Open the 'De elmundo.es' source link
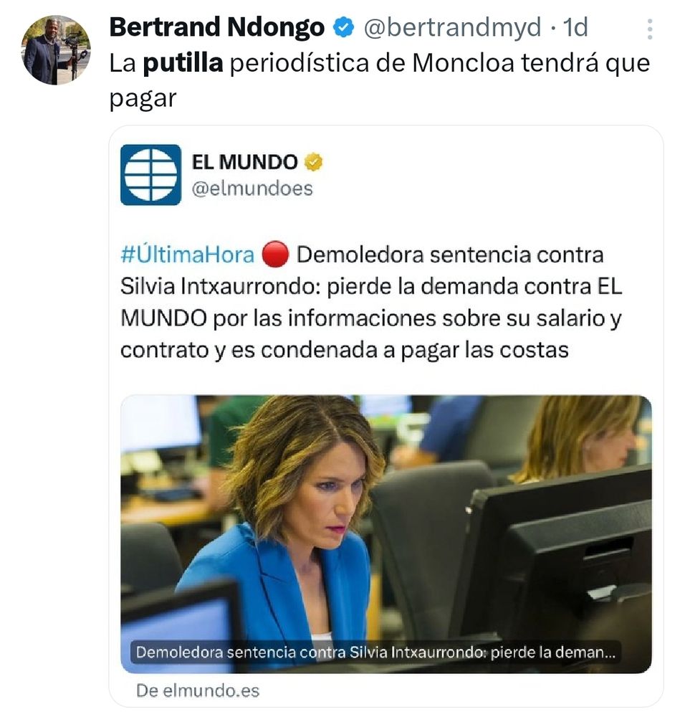This screenshot has width=685, height=717. [x=198, y=690]
